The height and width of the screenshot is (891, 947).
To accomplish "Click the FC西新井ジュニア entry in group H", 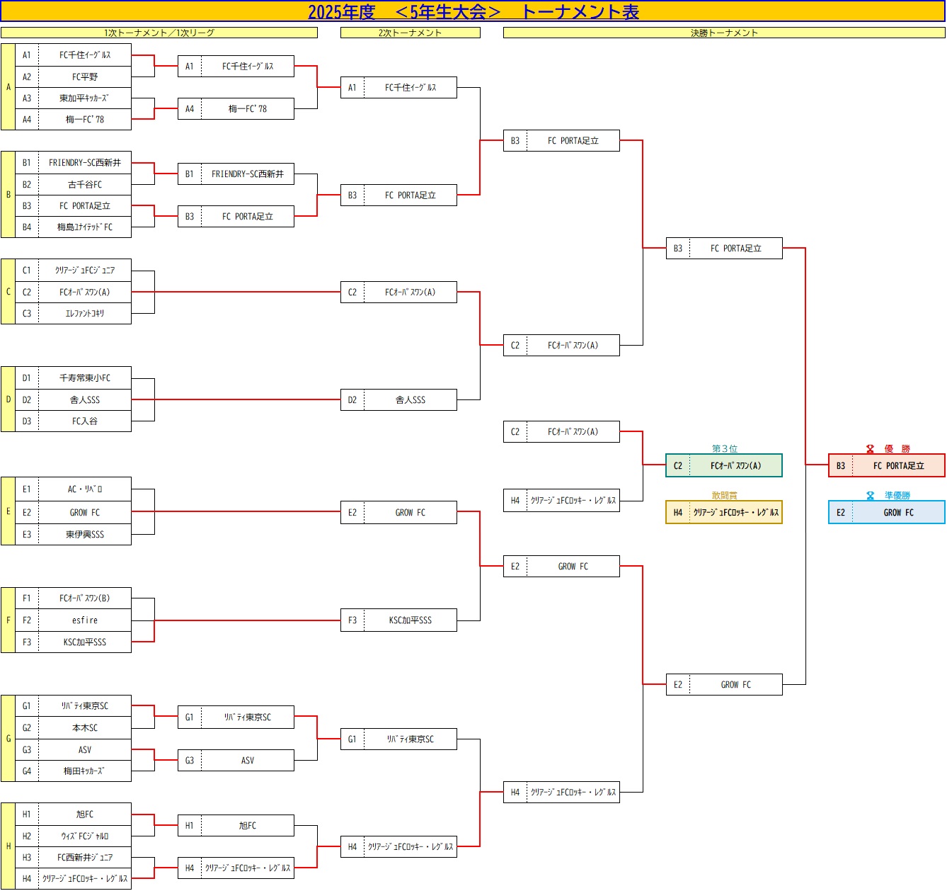I will click(85, 857).
